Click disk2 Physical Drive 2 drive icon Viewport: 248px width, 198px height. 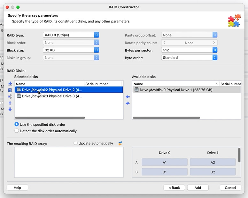[19, 90]
